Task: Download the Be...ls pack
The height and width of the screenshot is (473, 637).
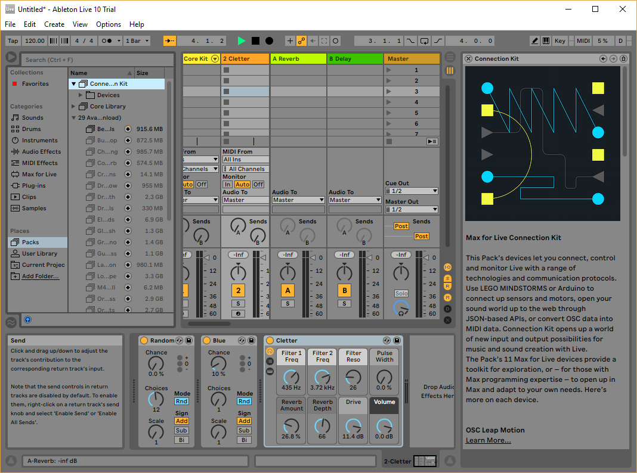Action: point(128,129)
